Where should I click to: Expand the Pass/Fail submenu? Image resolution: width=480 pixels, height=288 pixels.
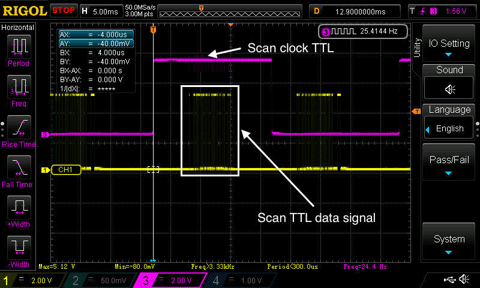(449, 165)
